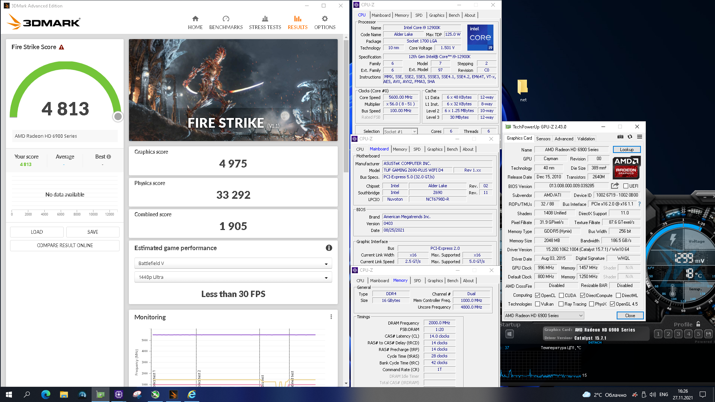The height and width of the screenshot is (402, 715).
Task: Click the scroll-down arrow in 3DMark results
Action: click(x=346, y=383)
